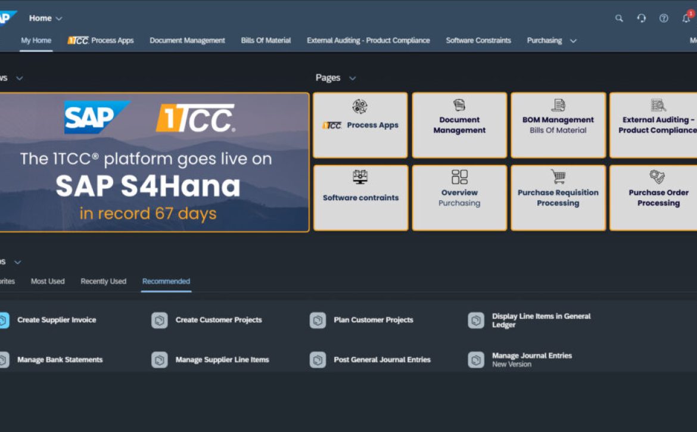Expand the Pages section chevron

pos(351,78)
